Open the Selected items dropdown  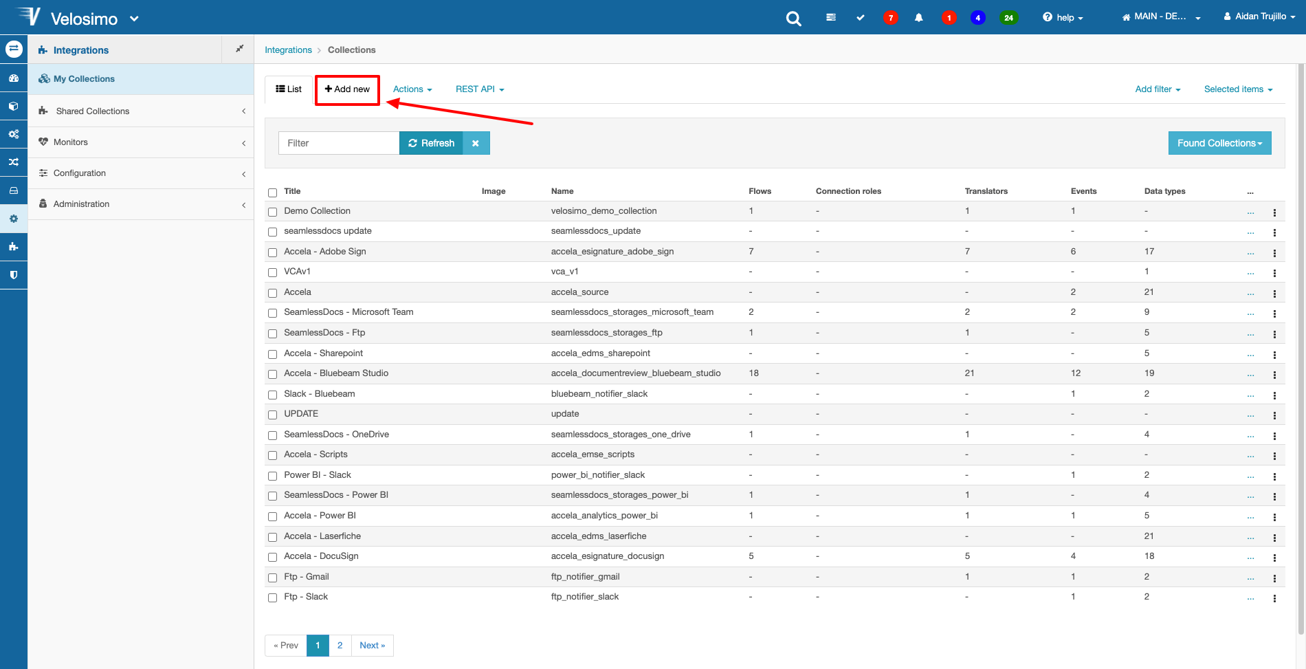[1238, 89]
